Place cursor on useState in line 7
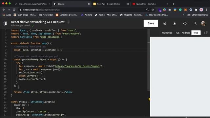 point(50,50)
